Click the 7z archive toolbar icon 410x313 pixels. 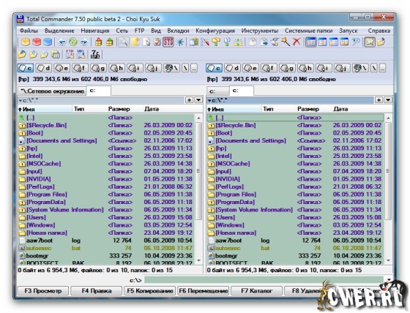[x=95, y=54]
